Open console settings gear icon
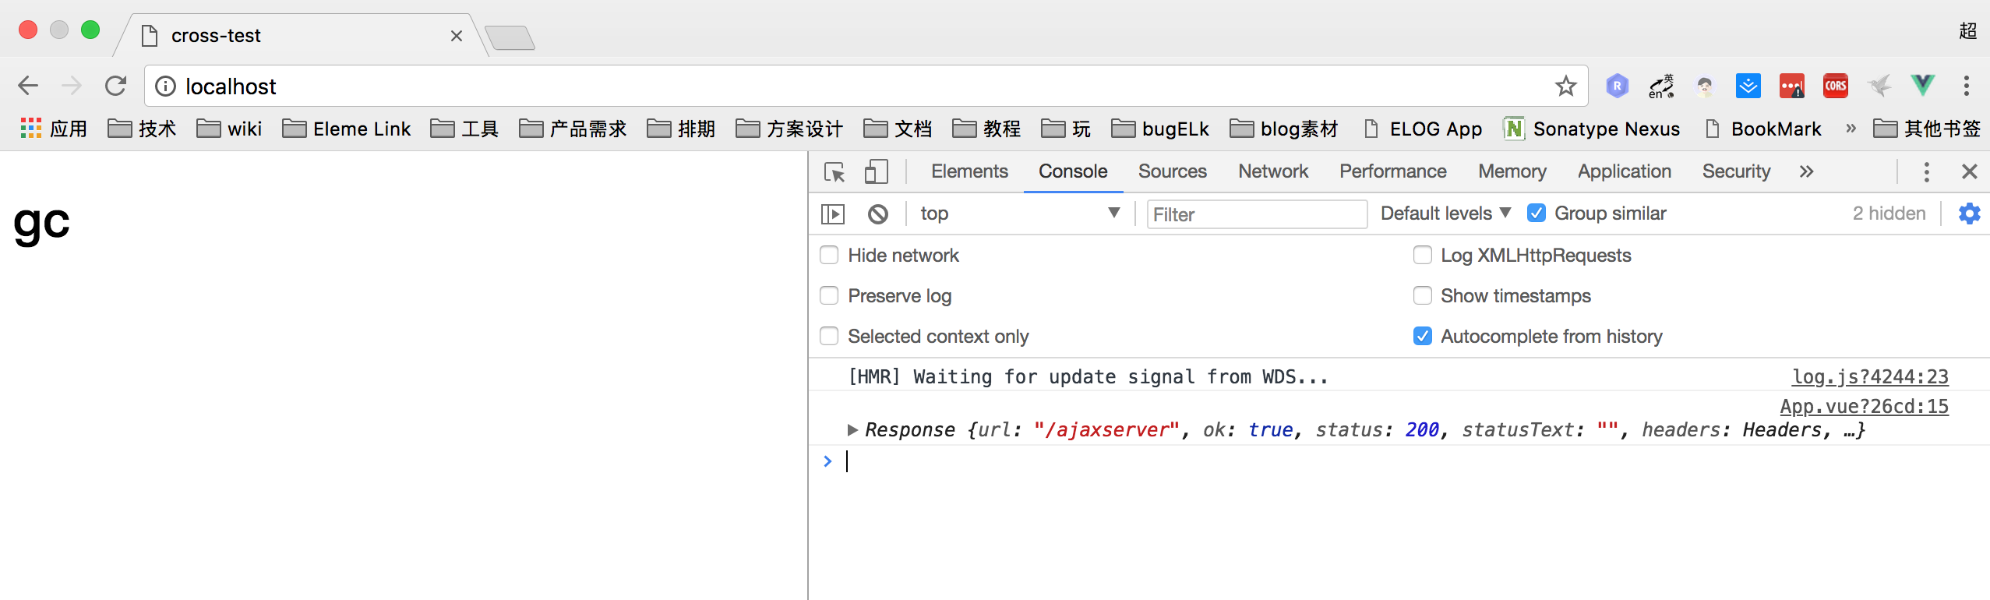Image resolution: width=1990 pixels, height=600 pixels. coord(1969,214)
